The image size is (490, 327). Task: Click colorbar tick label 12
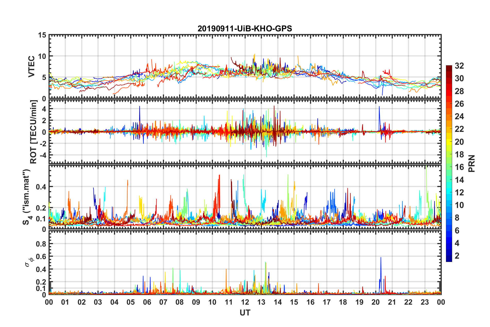click(x=459, y=193)
